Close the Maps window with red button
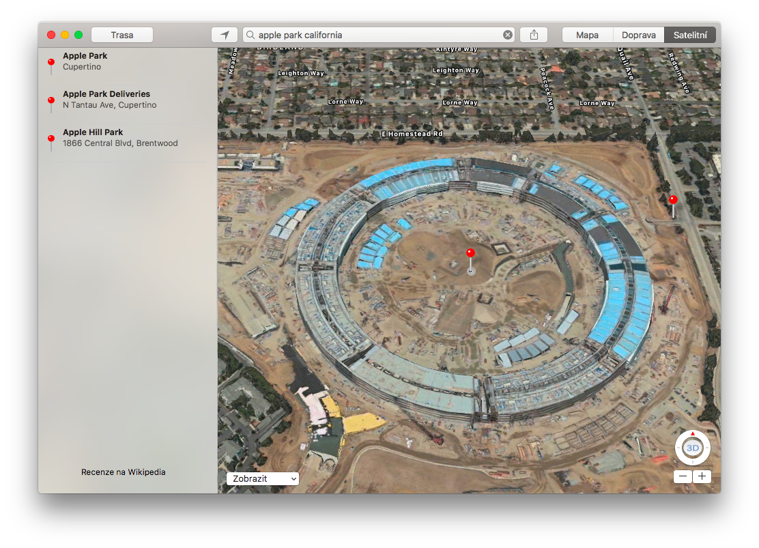 pos(51,35)
